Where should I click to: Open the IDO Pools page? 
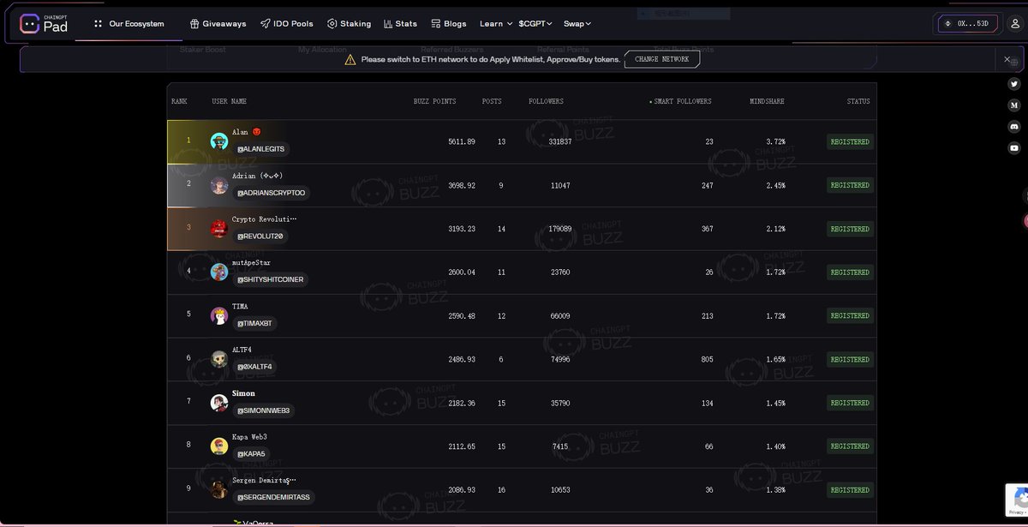(x=287, y=23)
